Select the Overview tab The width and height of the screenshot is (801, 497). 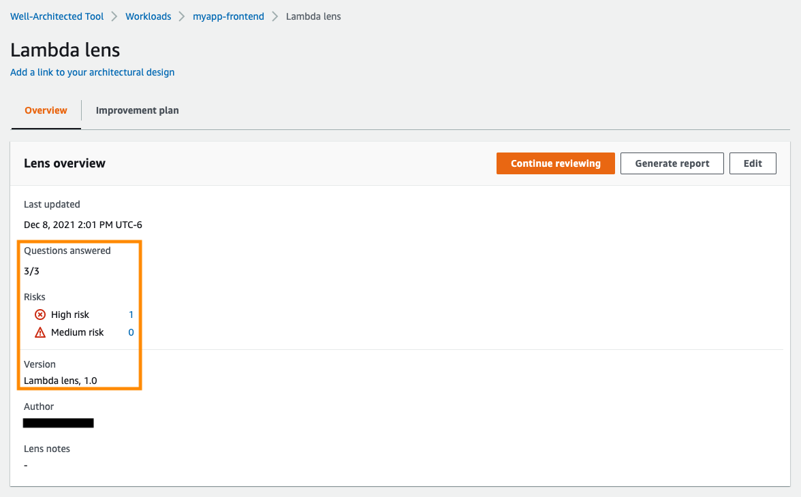(46, 110)
